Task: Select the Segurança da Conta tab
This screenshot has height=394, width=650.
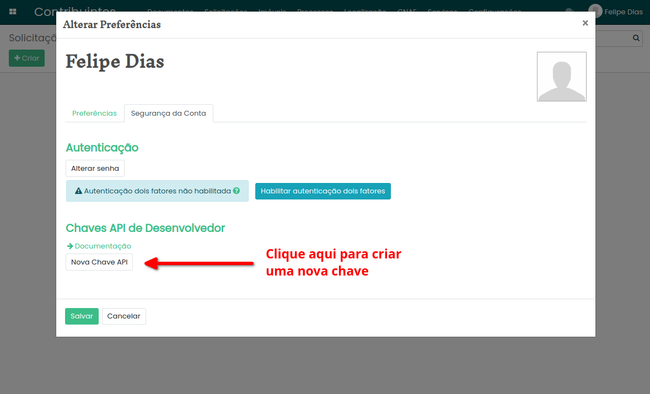Action: (168, 114)
